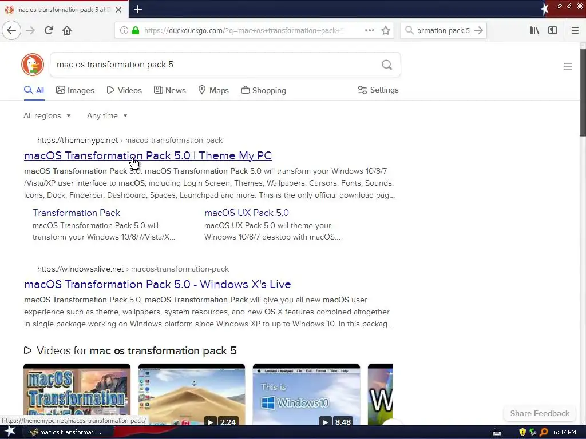Image resolution: width=586 pixels, height=439 pixels.
Task: Play the 2:24 desert wallpaper video
Action: click(x=192, y=394)
